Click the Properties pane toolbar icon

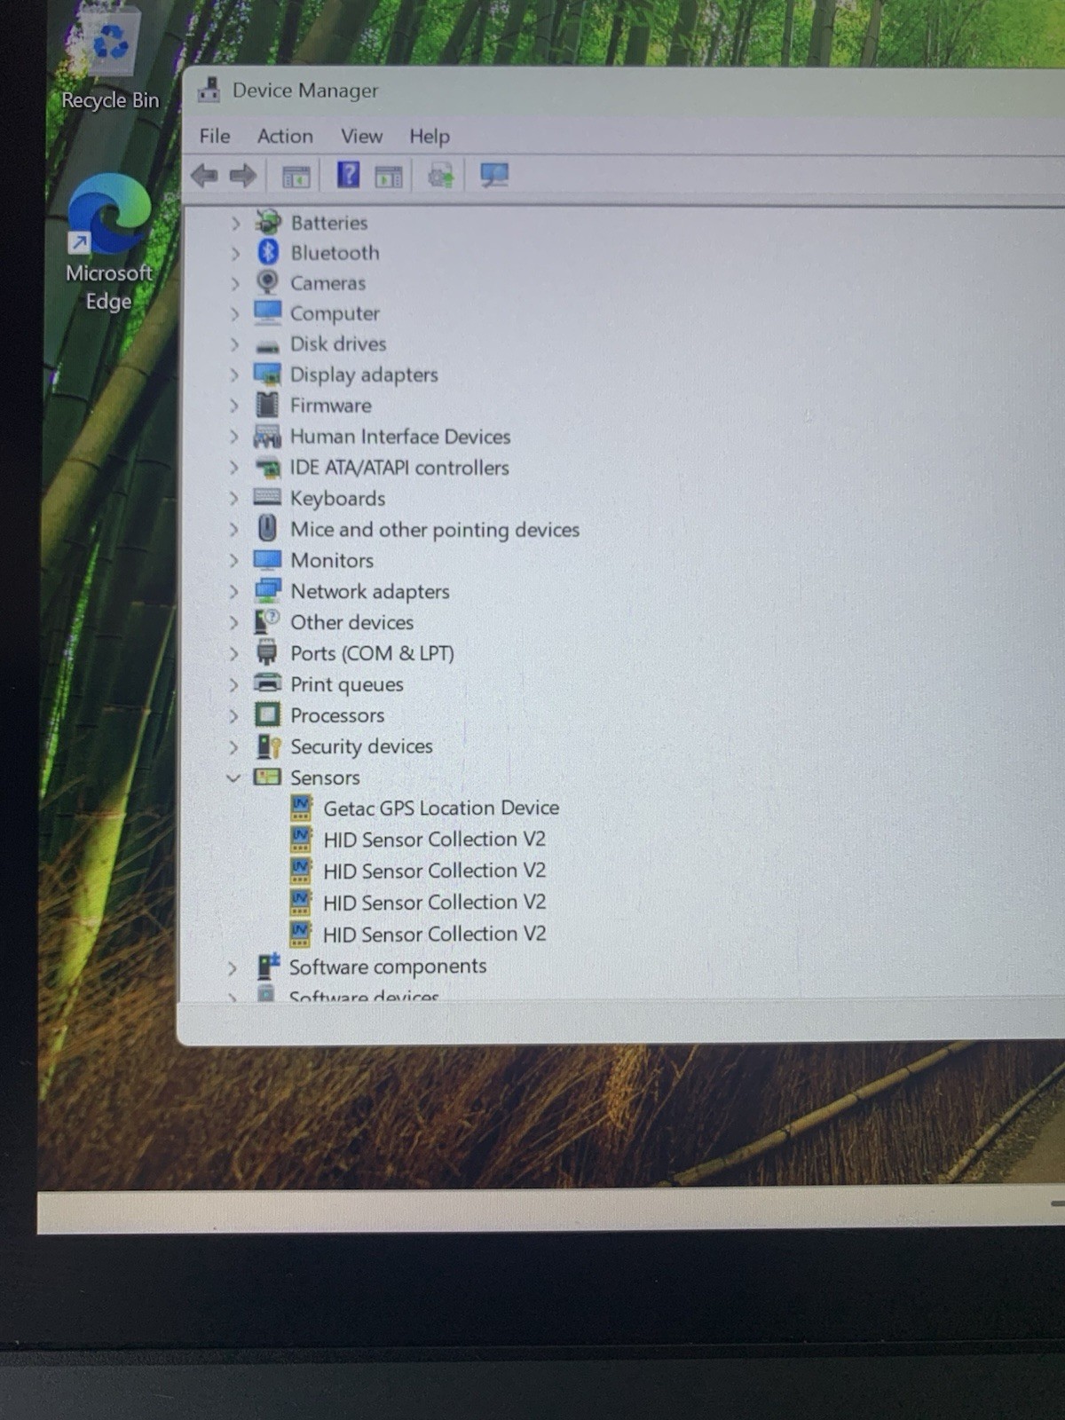388,177
